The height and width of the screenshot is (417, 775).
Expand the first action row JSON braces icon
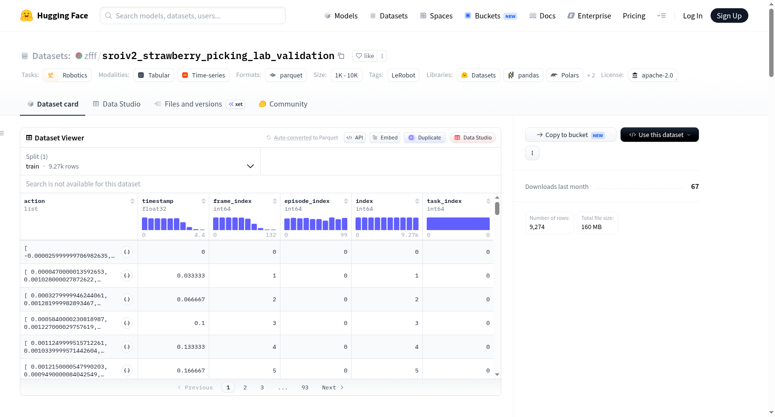coord(127,252)
